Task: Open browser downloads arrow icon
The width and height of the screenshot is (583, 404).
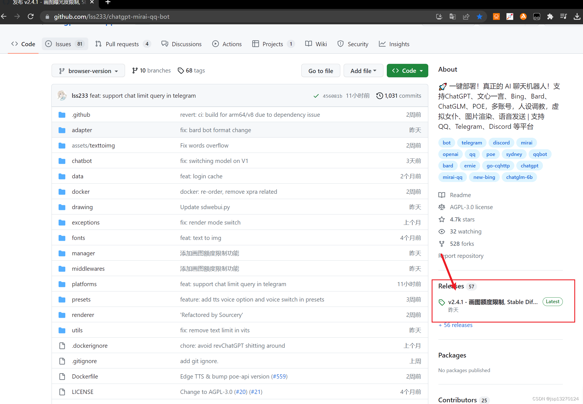Action: [x=577, y=17]
